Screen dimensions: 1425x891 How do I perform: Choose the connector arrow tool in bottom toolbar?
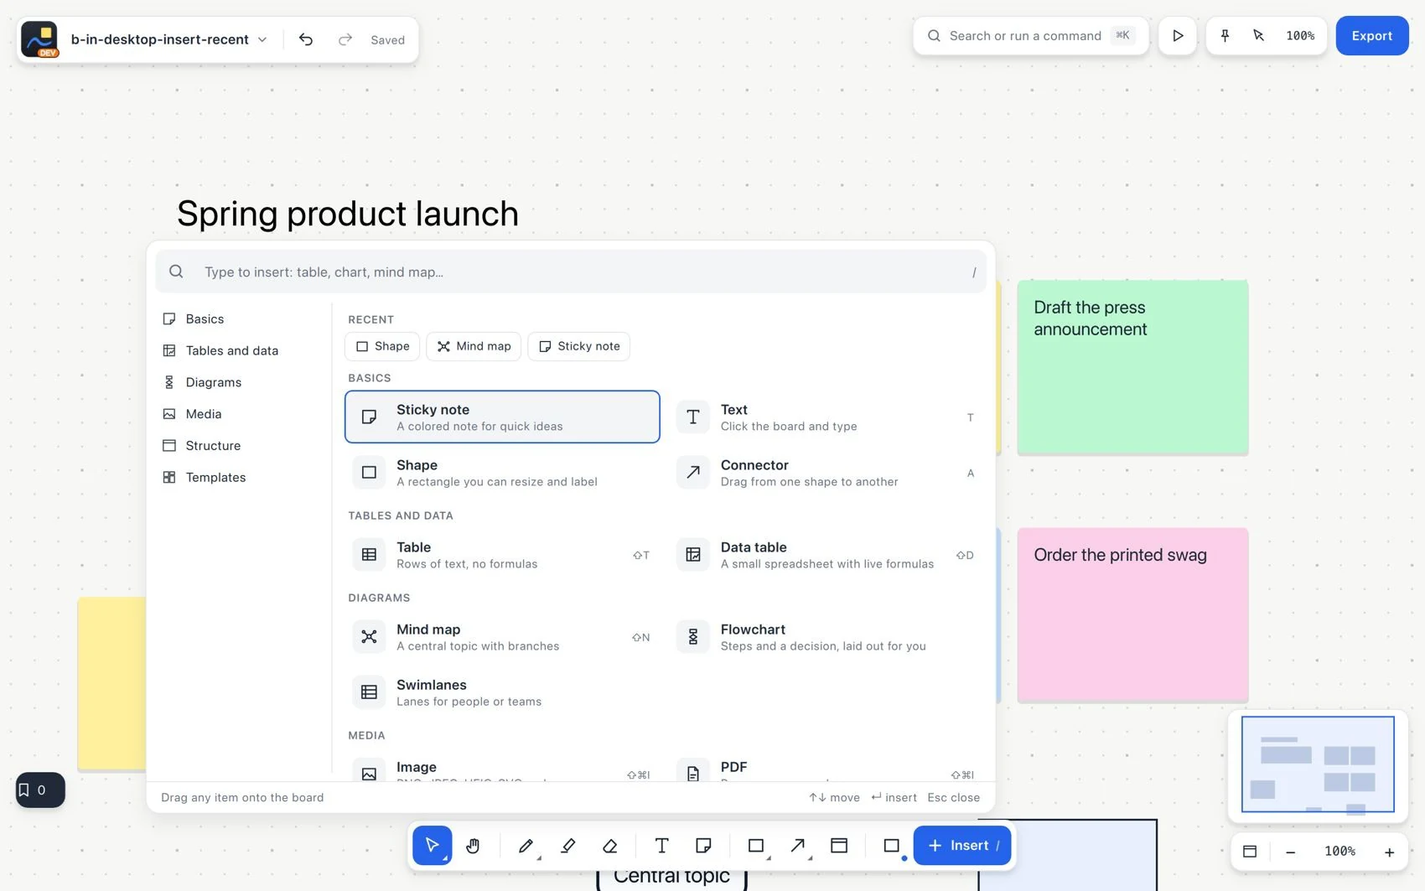click(x=798, y=846)
